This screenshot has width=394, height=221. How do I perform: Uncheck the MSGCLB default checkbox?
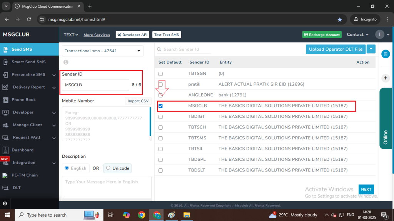pyautogui.click(x=160, y=106)
